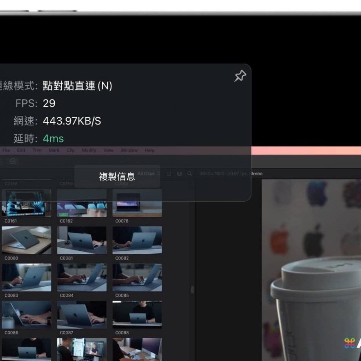Select clip thumbnail C0086
361x361 pixels.
[x=26, y=314]
